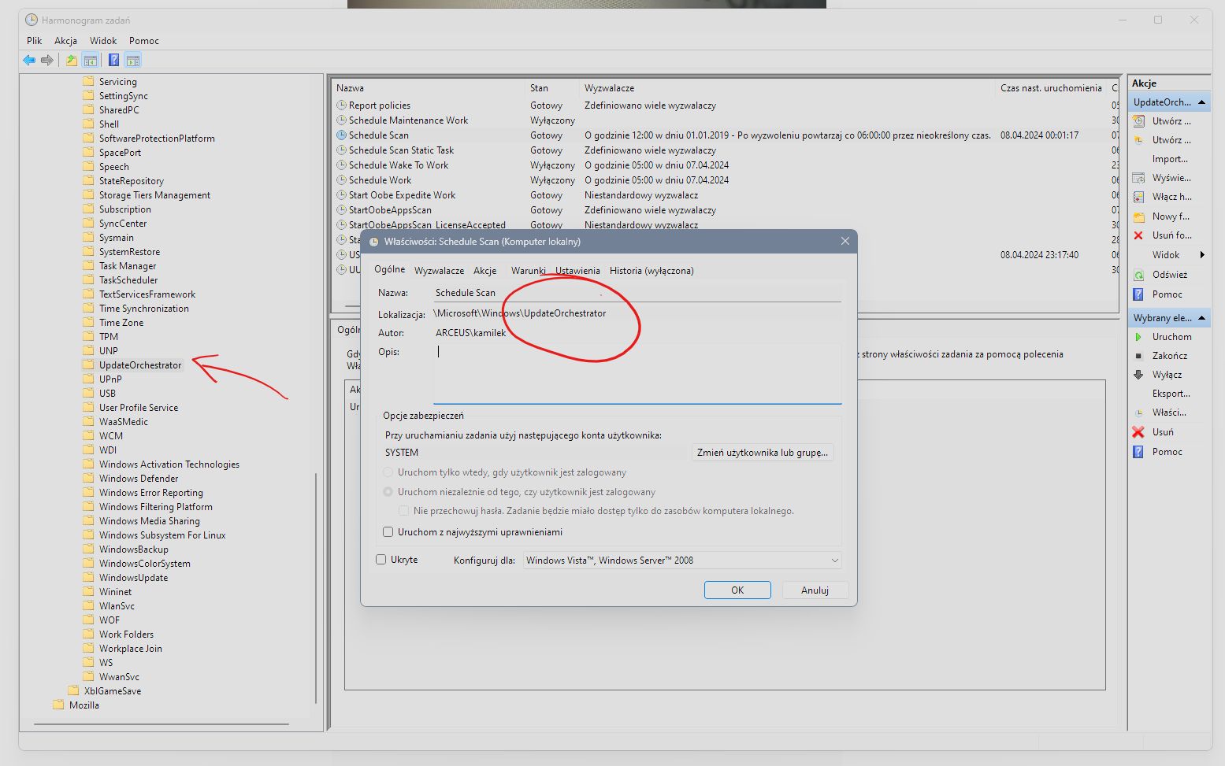The width and height of the screenshot is (1225, 766).
Task: Click the blue Back arrow in toolbar
Action: click(29, 60)
